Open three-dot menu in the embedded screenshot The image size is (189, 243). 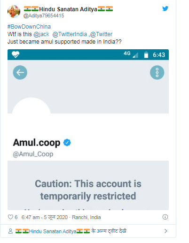[157, 72]
